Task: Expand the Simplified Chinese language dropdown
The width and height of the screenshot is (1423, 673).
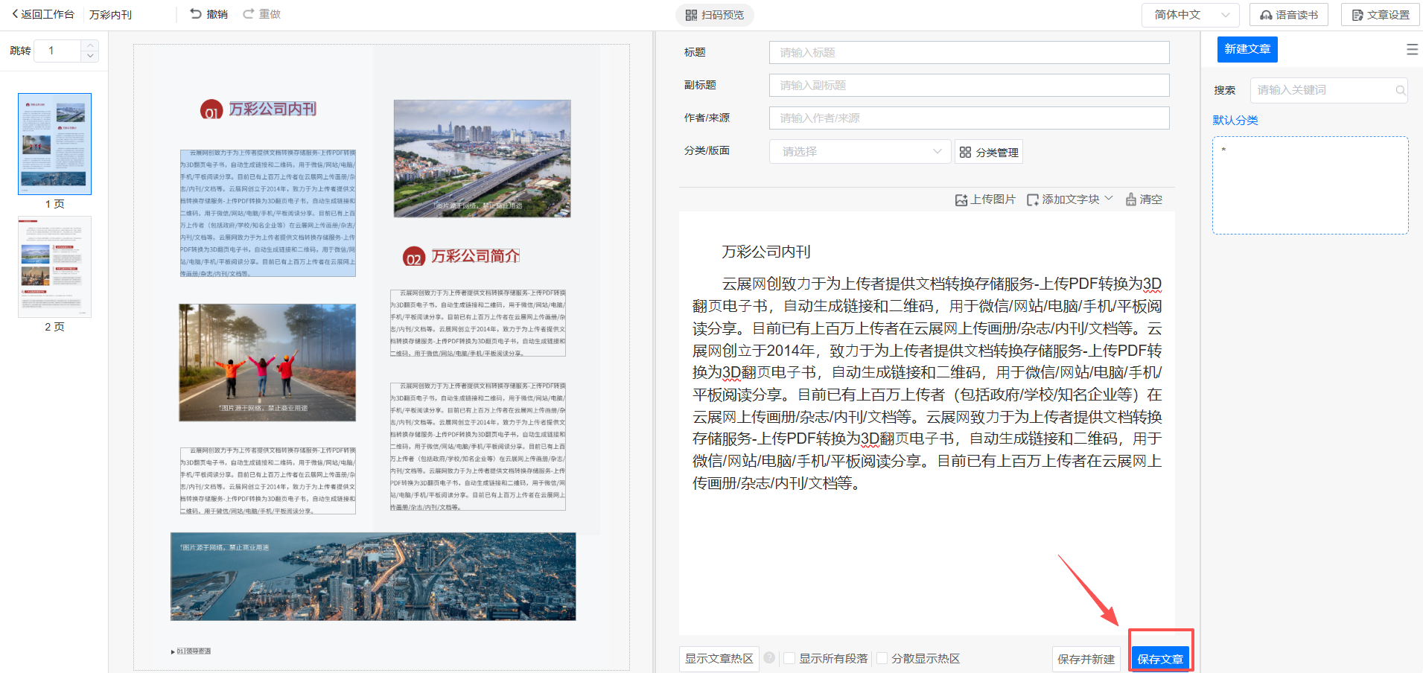Action: 1190,15
